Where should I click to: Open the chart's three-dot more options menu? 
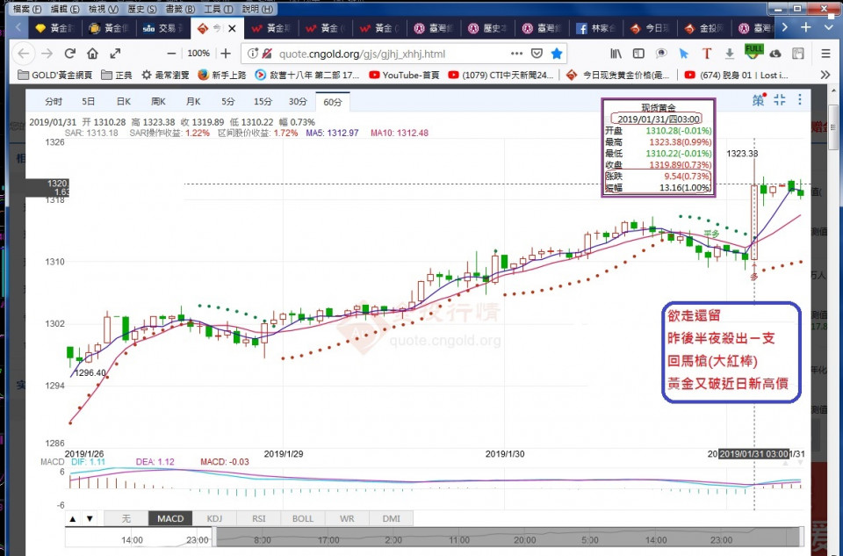pyautogui.click(x=802, y=100)
